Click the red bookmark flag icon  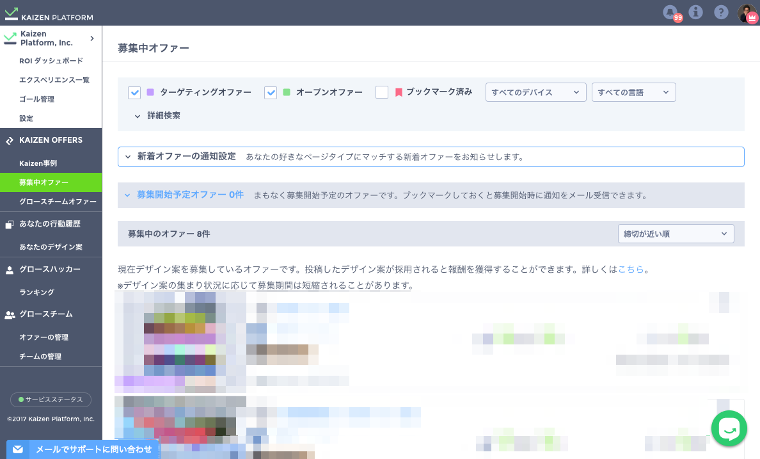pyautogui.click(x=399, y=92)
